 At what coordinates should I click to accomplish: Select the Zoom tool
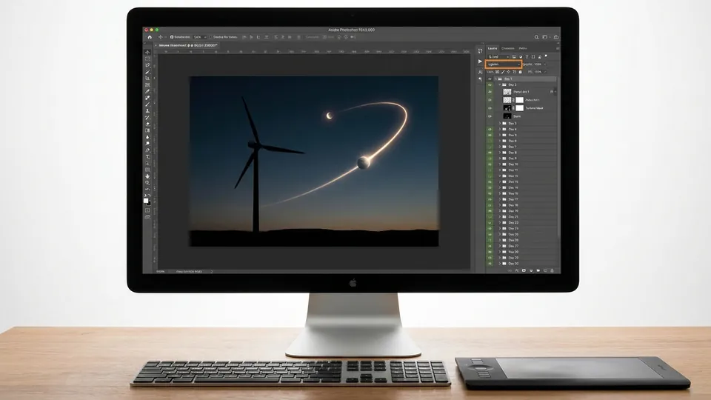click(x=147, y=183)
